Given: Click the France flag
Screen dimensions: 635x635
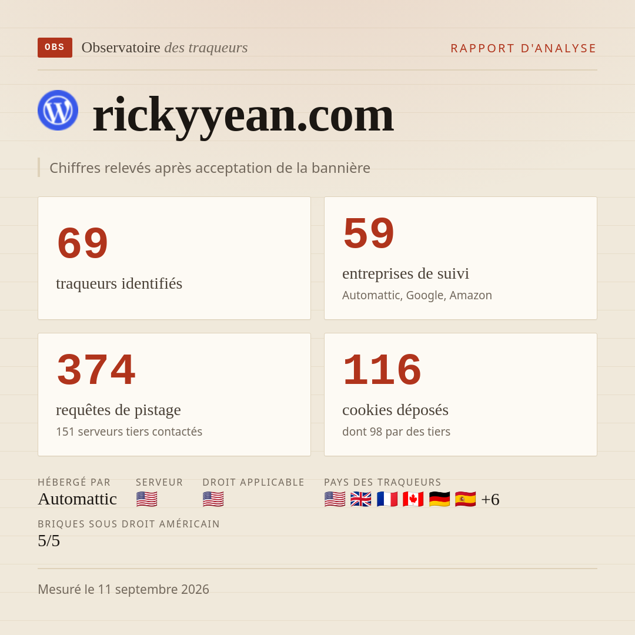Looking at the screenshot, I should tap(387, 499).
